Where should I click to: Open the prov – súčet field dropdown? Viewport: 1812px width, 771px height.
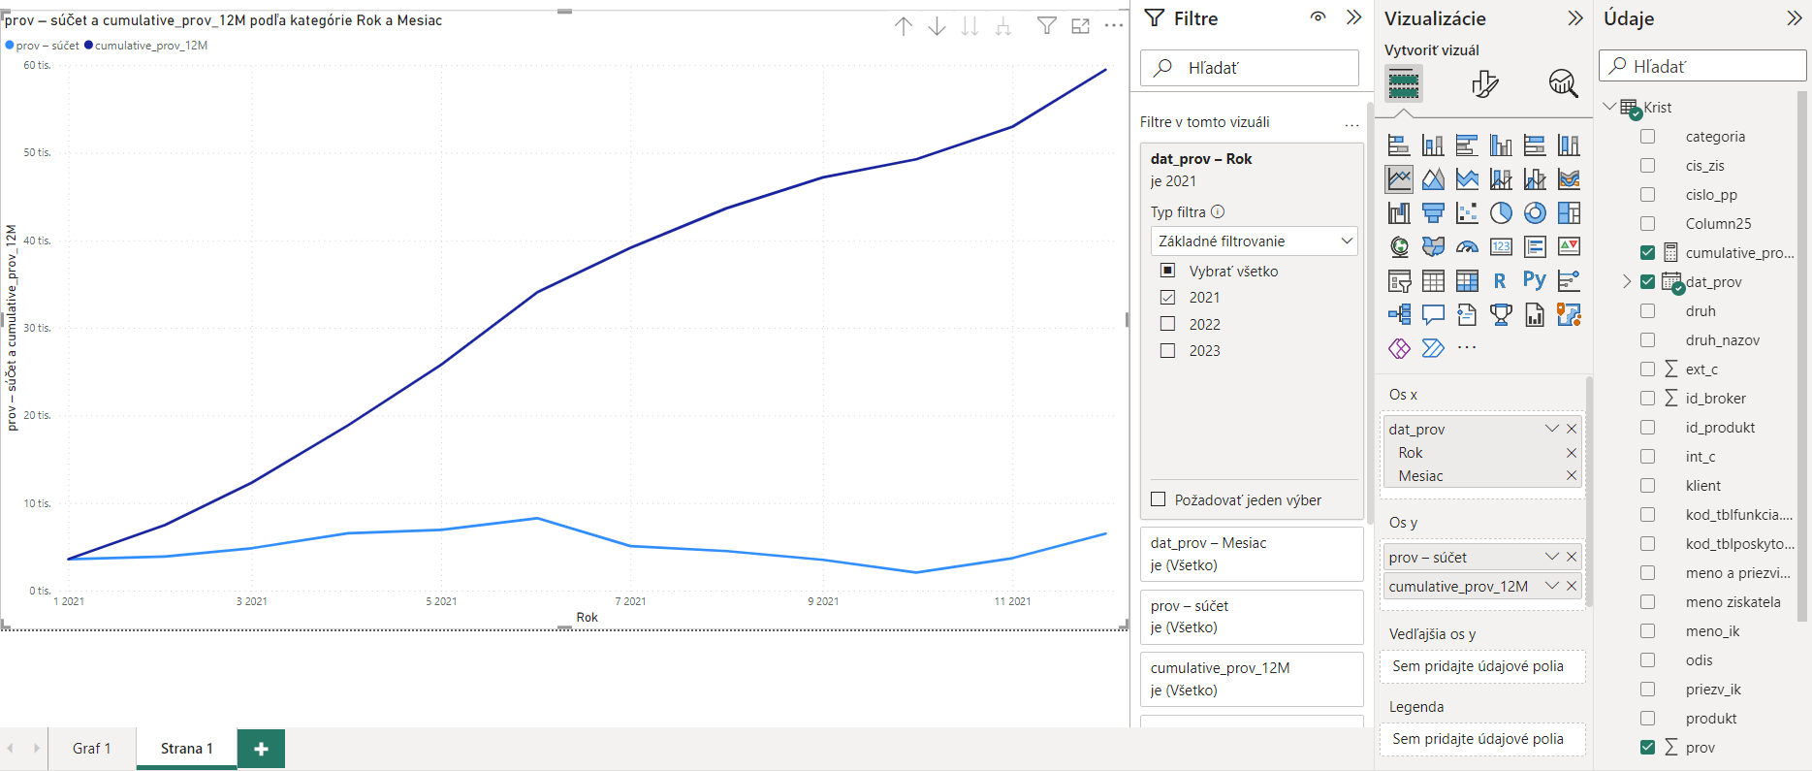[1551, 557]
